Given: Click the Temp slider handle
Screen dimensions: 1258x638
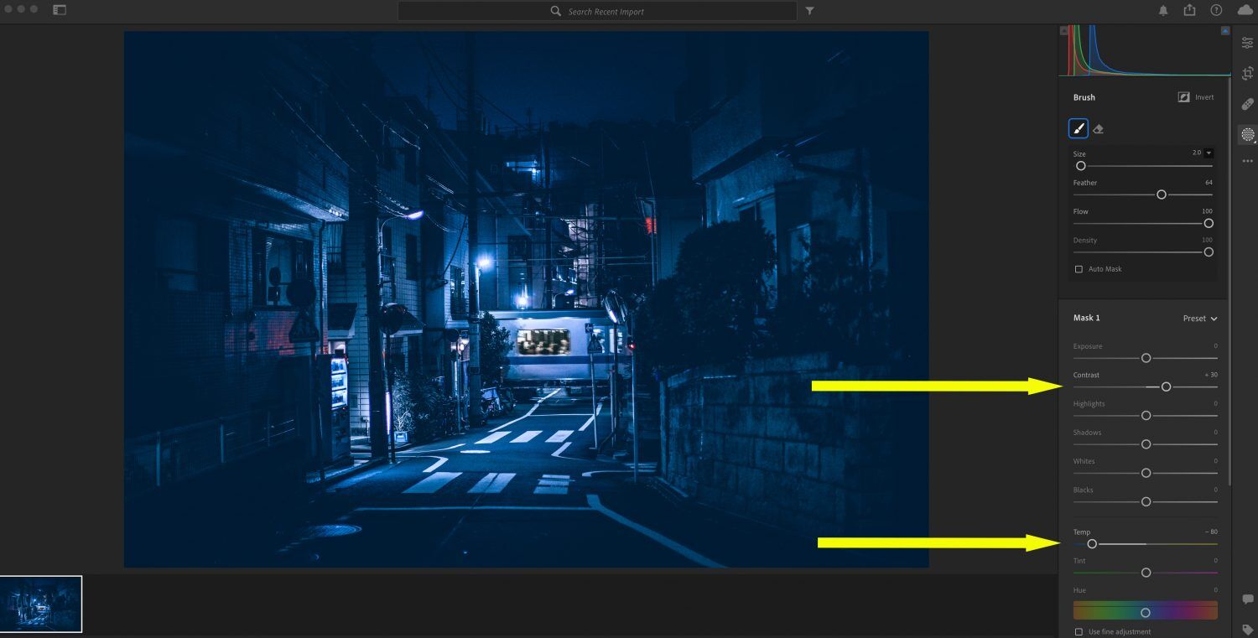Looking at the screenshot, I should click(1092, 544).
